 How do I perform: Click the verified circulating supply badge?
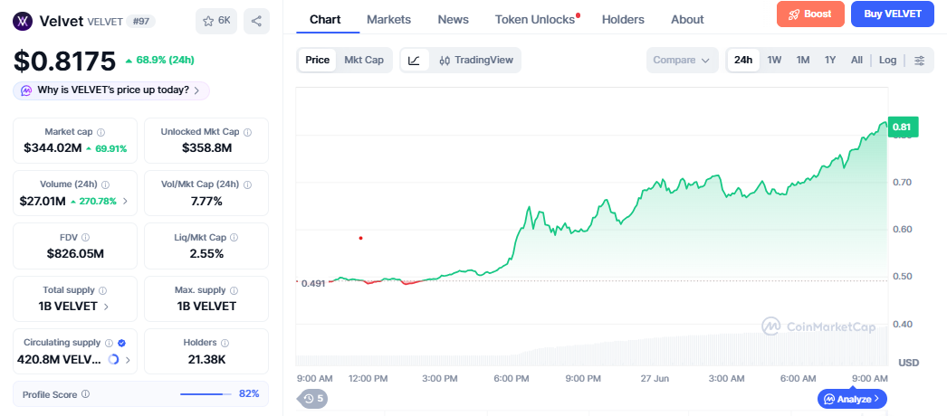pos(121,343)
